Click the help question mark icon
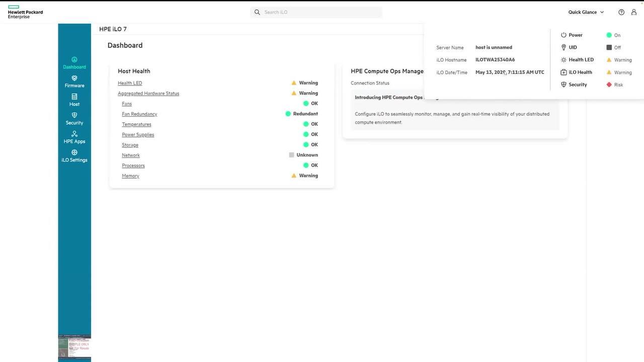 click(x=621, y=12)
